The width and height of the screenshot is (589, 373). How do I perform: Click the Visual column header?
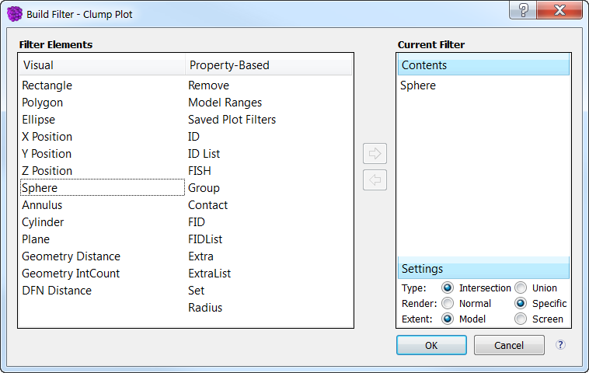102,65
